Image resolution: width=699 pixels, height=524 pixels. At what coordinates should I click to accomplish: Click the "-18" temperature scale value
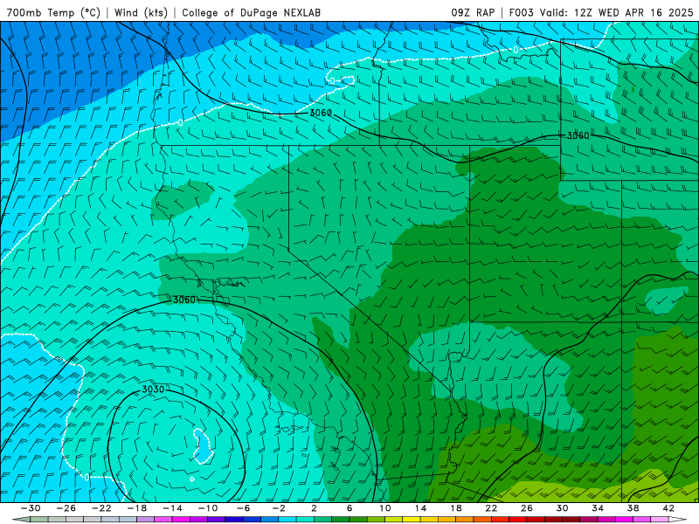pos(137,508)
